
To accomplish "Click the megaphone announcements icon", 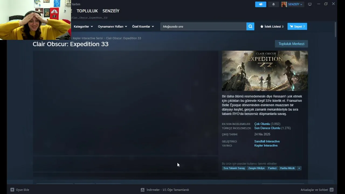I will [x=261, y=4].
